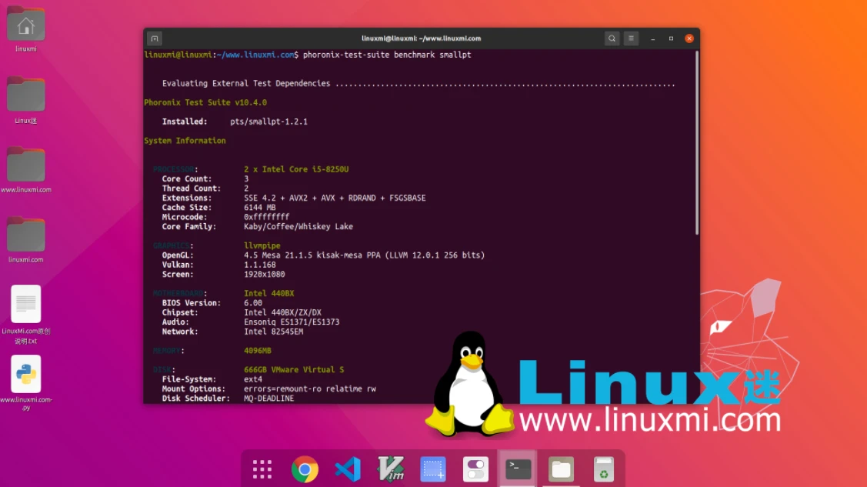Click the Ensoniq ES1371/ES1373 audio value

[292, 322]
